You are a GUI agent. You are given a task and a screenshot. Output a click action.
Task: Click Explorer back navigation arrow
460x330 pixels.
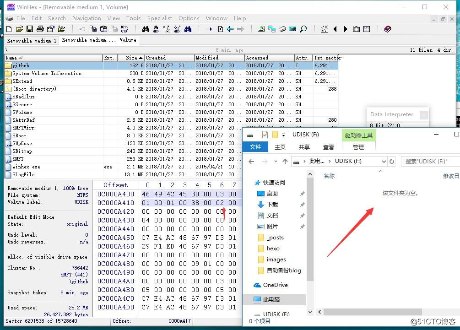click(x=251, y=161)
